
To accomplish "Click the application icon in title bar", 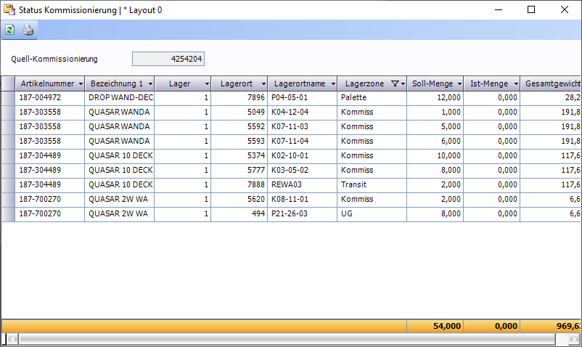I will tap(10, 10).
